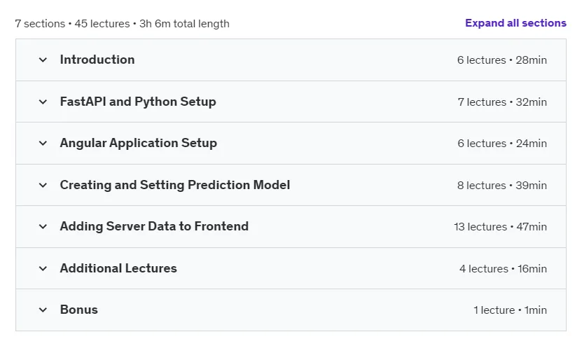This screenshot has height=346, width=582.
Task: Expand Creating and Setting Prediction Model chevron
Action: [x=43, y=185]
